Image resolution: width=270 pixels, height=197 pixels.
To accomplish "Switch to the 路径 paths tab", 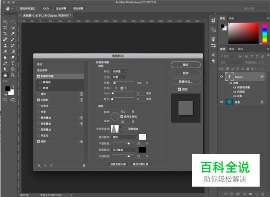I will point(241,49).
